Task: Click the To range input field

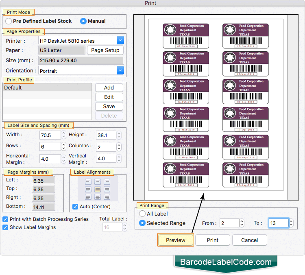Action: coord(278,223)
